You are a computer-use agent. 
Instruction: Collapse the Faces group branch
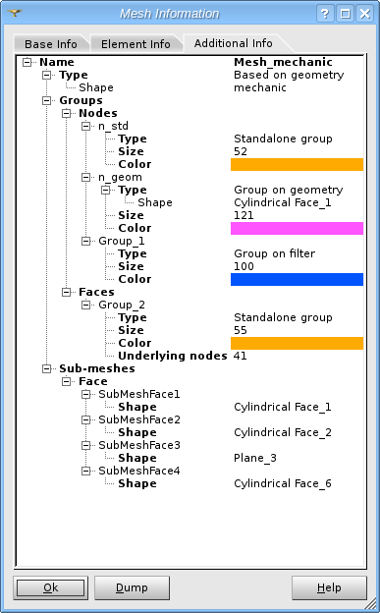click(66, 292)
